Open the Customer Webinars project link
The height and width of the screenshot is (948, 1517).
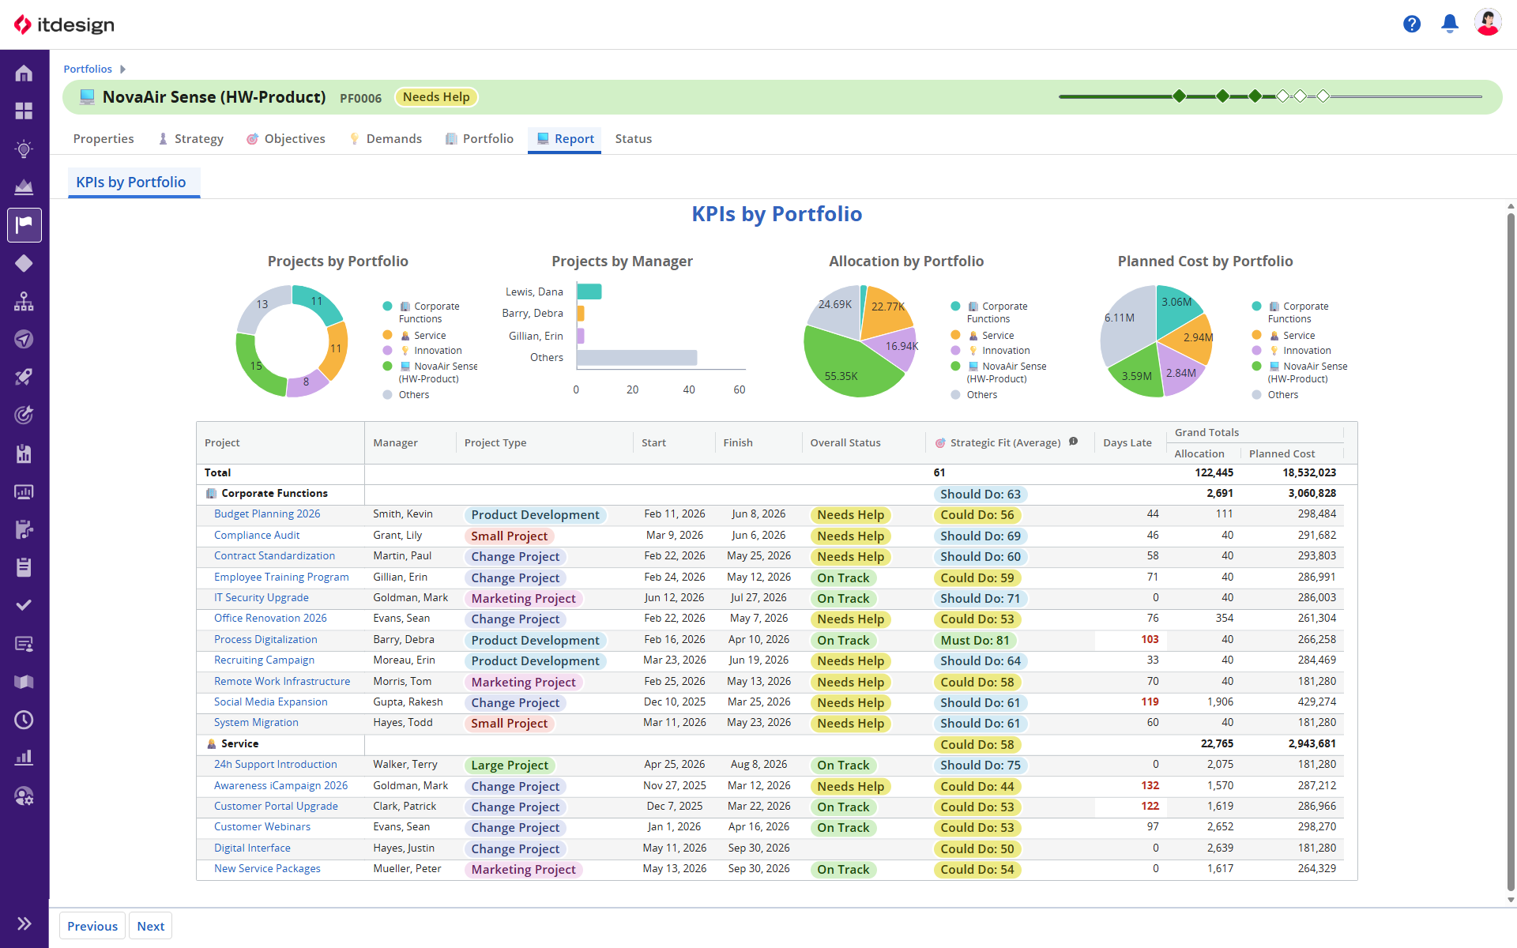click(x=262, y=827)
